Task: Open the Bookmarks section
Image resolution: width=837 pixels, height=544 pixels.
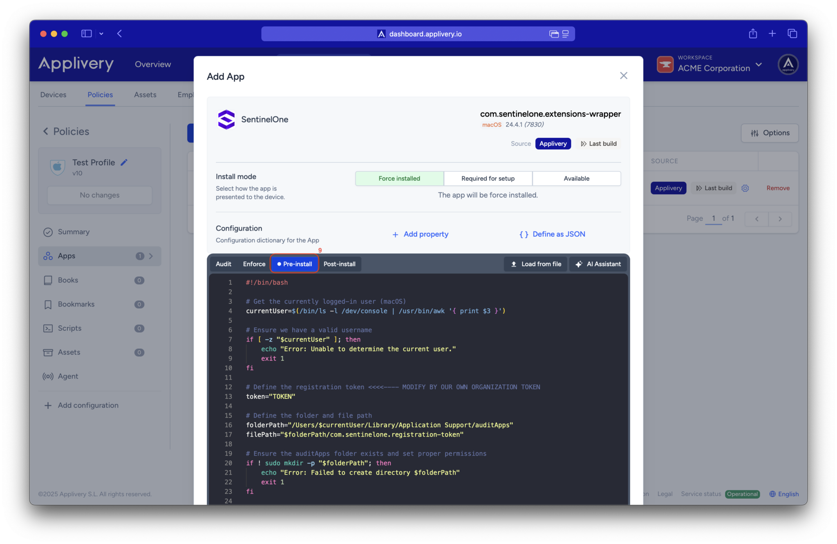Action: click(76, 304)
